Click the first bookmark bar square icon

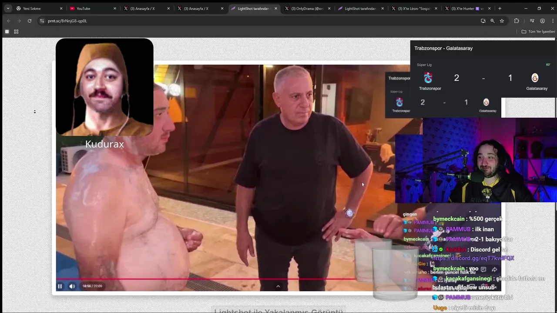click(7, 31)
